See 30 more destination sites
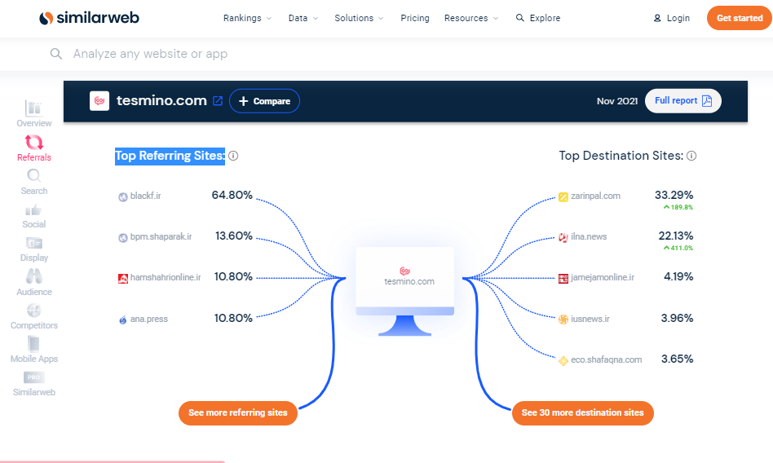Viewport: 773px width, 463px height. click(x=583, y=413)
